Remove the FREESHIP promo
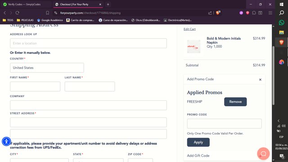The width and height of the screenshot is (288, 162). pos(235,102)
